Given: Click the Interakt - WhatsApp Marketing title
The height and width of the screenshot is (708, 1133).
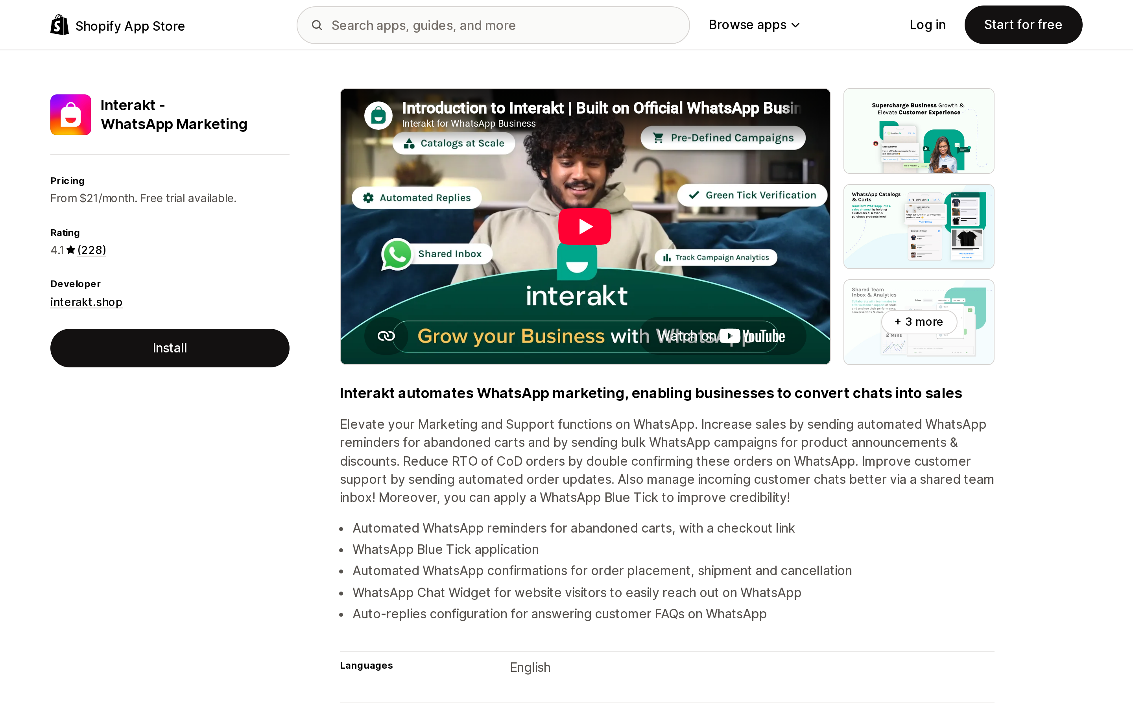Looking at the screenshot, I should pos(174,115).
